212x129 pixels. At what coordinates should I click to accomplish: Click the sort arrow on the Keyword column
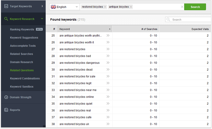pyautogui.click(x=110, y=29)
